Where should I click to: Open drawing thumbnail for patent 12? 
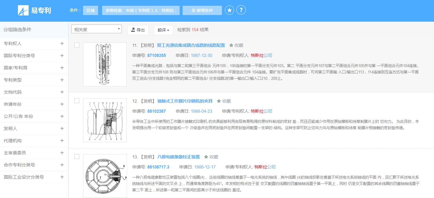point(105,120)
